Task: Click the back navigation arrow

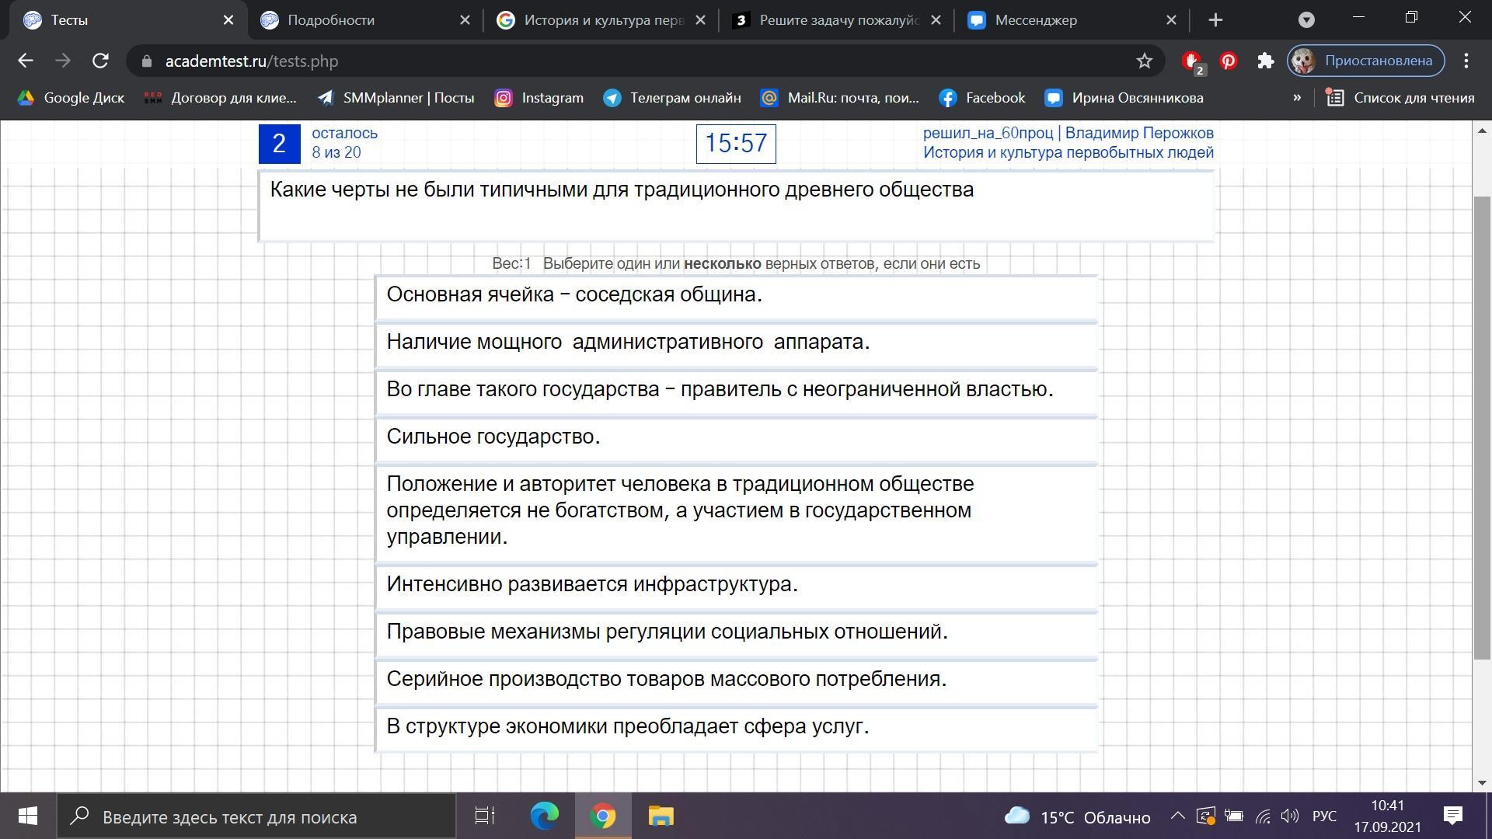Action: pos(26,61)
